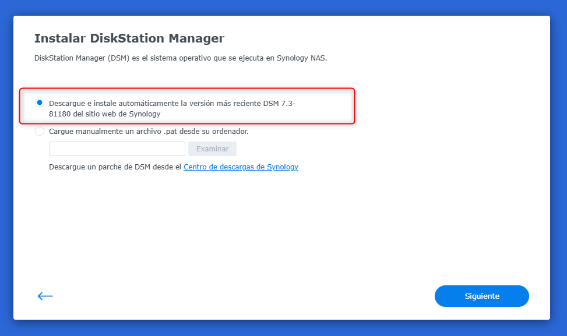The image size is (567, 336).
Task: Click the Siguiente button
Action: tap(481, 296)
